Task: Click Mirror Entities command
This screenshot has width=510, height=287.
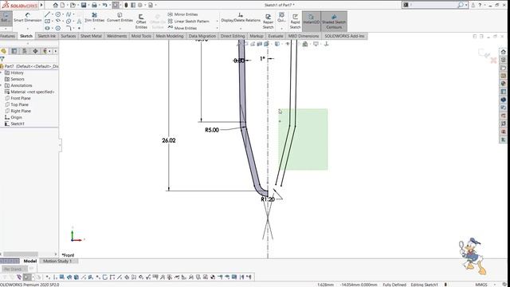Action: pyautogui.click(x=182, y=14)
